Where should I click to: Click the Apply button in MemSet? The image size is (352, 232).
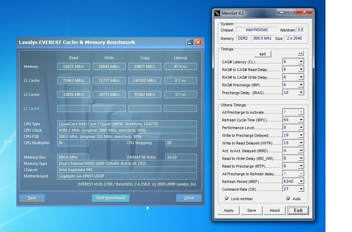(228, 210)
